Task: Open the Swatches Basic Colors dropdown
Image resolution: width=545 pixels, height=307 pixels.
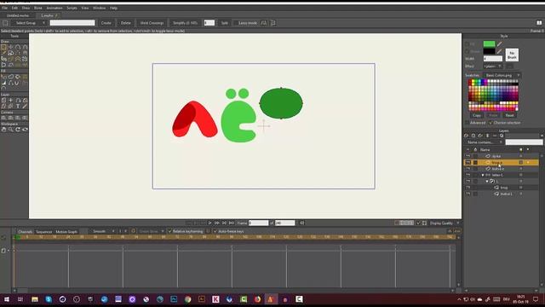Action: point(502,75)
